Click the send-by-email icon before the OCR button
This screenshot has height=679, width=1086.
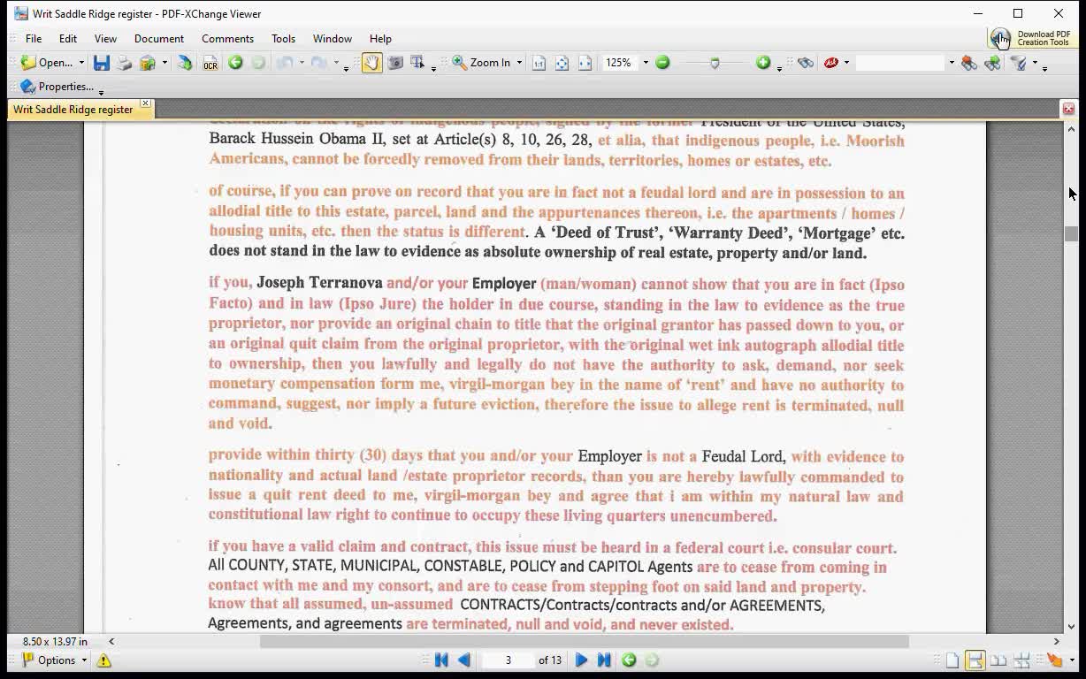tap(185, 63)
